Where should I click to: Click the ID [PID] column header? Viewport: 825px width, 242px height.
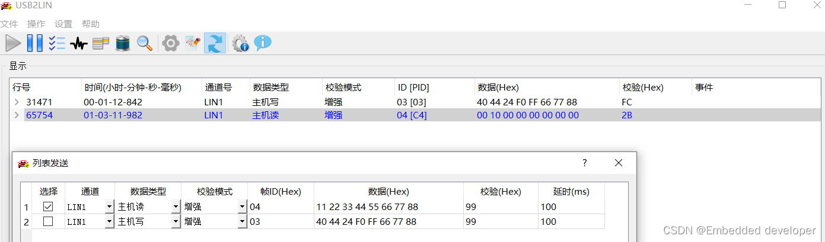pos(434,88)
